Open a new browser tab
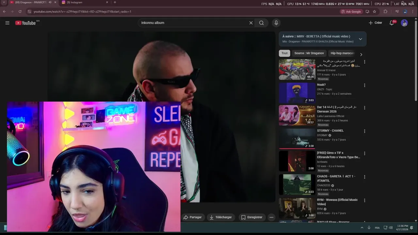The width and height of the screenshot is (418, 235). click(115, 2)
